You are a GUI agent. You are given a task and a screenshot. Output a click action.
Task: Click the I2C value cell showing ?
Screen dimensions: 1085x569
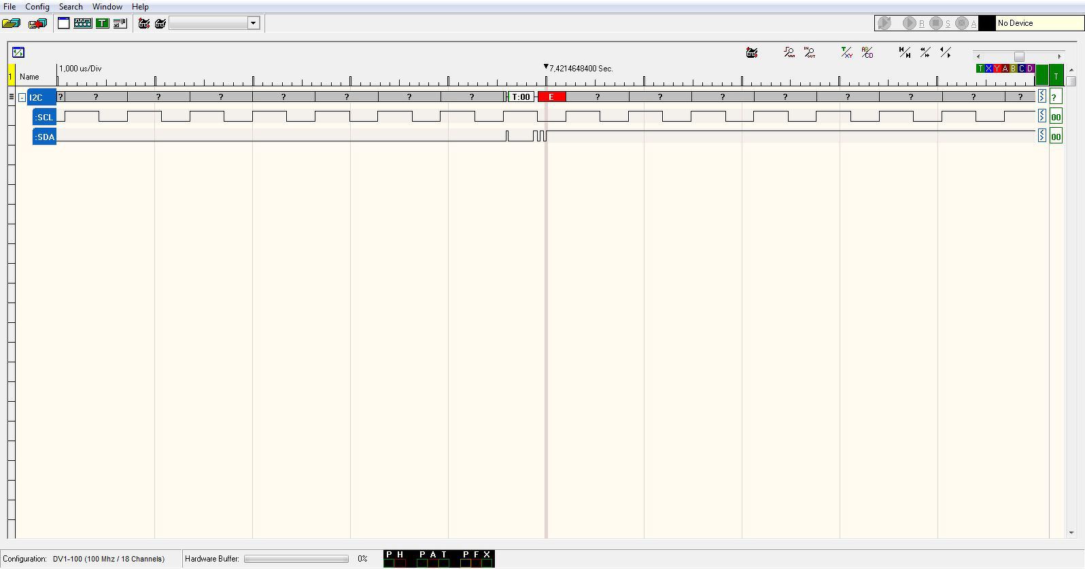click(x=1056, y=97)
